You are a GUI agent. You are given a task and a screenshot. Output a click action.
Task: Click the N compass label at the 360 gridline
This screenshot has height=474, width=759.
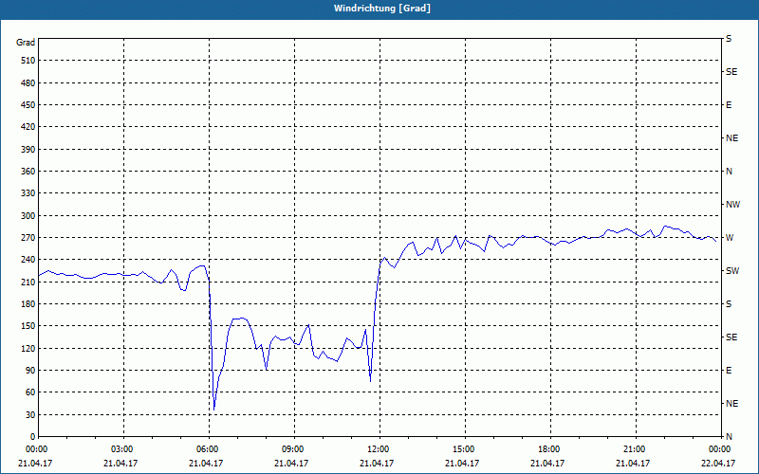click(729, 172)
